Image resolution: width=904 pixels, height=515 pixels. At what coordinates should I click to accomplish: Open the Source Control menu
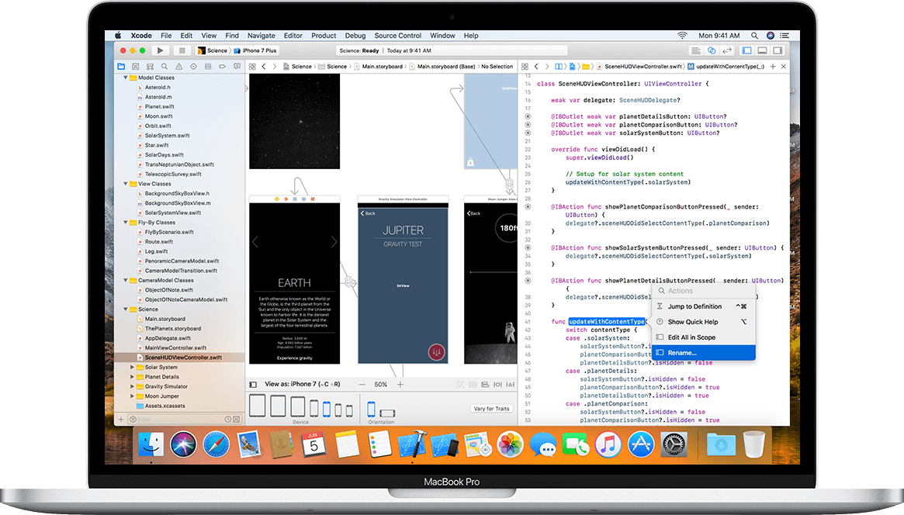(398, 36)
